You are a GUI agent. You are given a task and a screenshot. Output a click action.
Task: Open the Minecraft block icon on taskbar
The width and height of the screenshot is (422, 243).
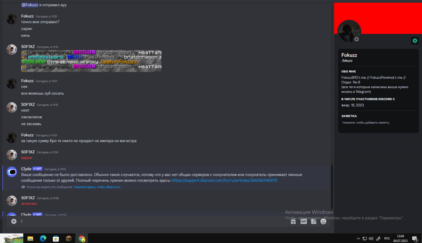pos(69,238)
